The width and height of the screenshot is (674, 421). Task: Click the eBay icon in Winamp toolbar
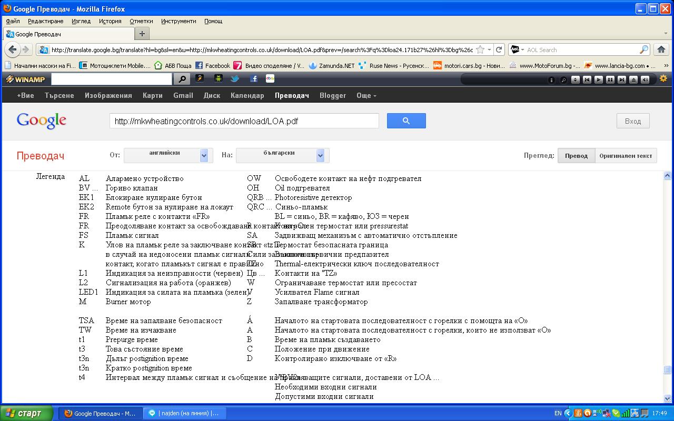coord(270,79)
